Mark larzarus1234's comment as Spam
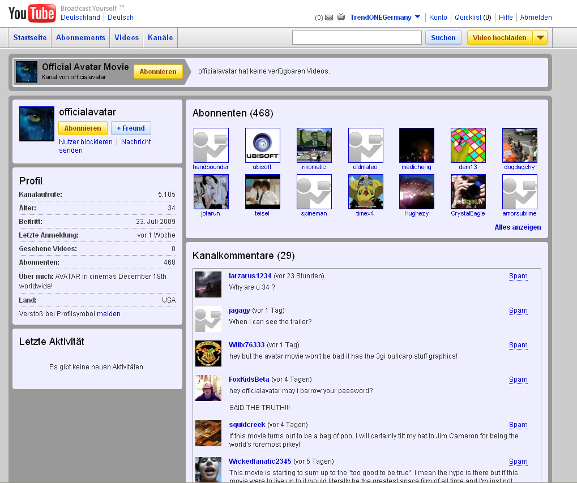Viewport: 577px width, 483px height. coord(518,276)
